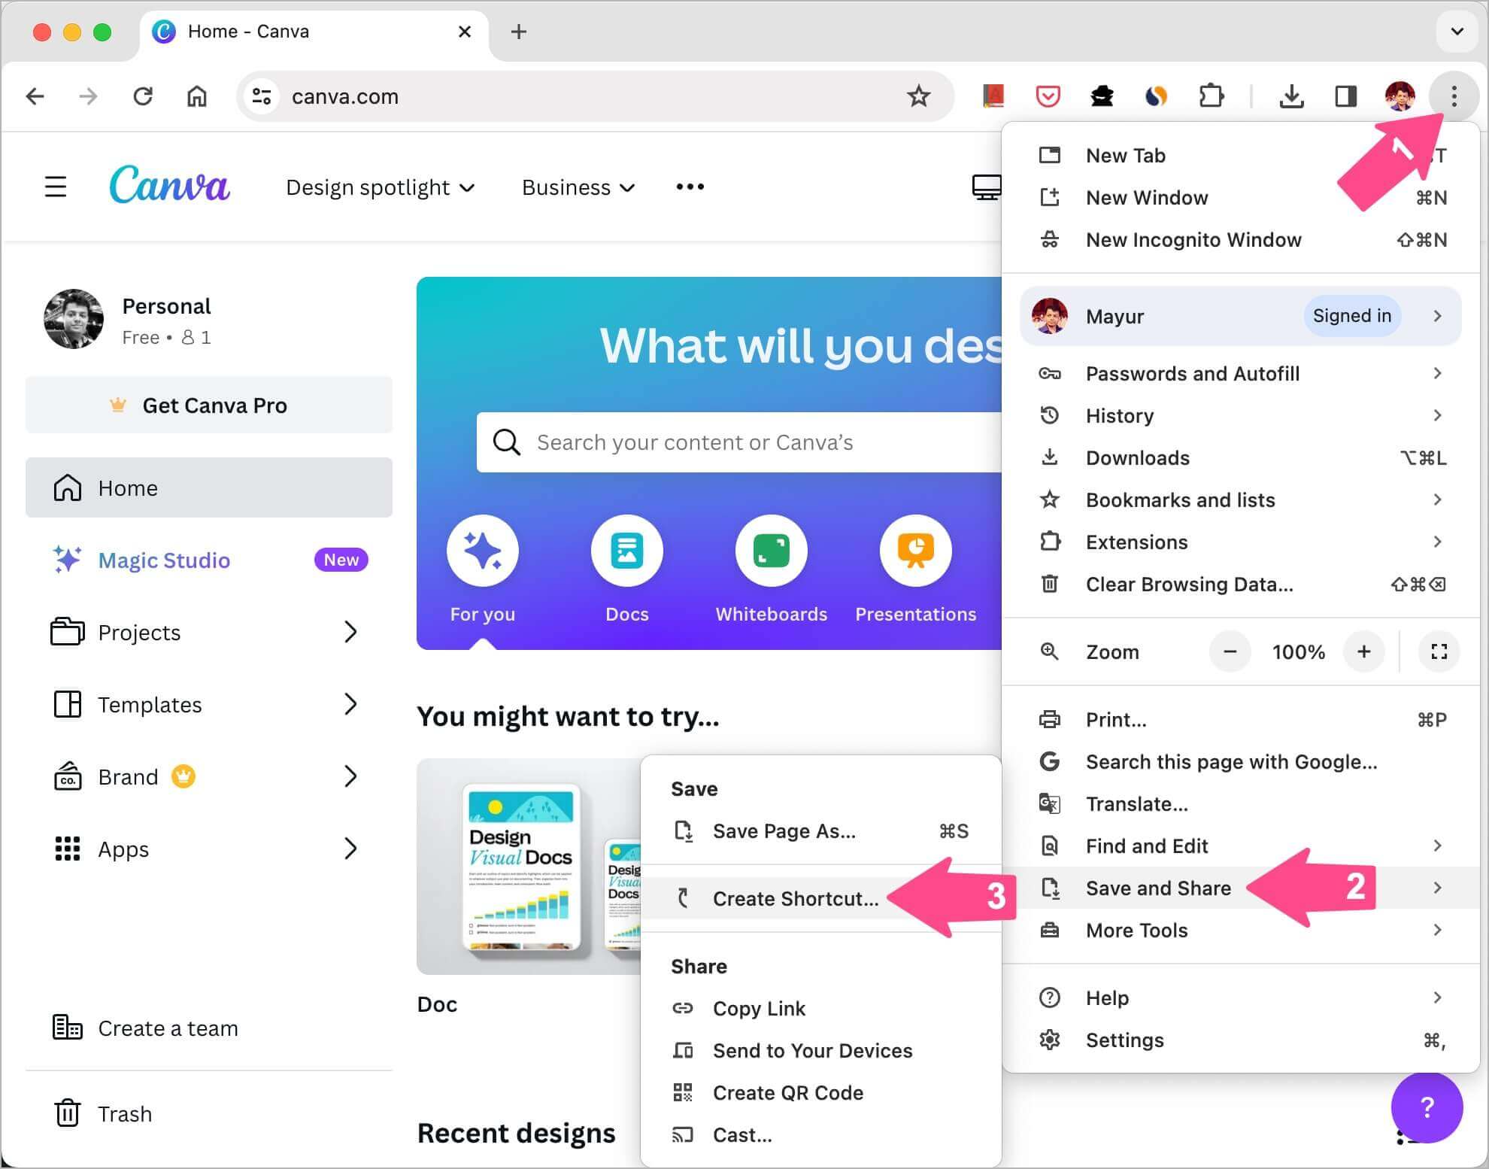Open the Chrome three-dot menu
Screen dimensions: 1489x1169
(1454, 96)
